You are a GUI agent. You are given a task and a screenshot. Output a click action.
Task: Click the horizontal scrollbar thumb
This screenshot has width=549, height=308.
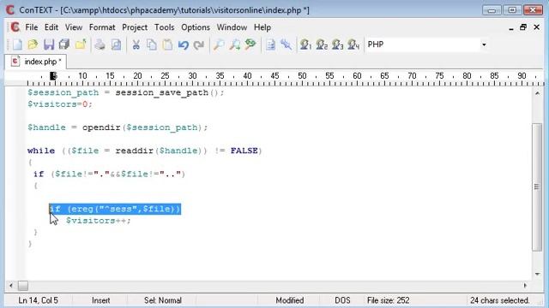(23, 286)
